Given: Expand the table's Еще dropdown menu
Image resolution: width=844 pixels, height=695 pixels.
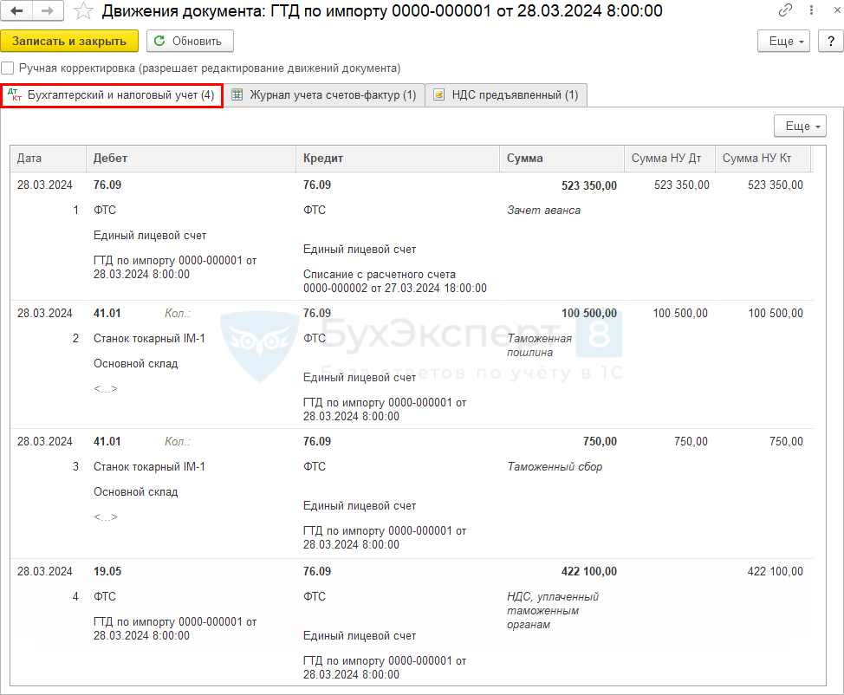Looking at the screenshot, I should pyautogui.click(x=799, y=127).
